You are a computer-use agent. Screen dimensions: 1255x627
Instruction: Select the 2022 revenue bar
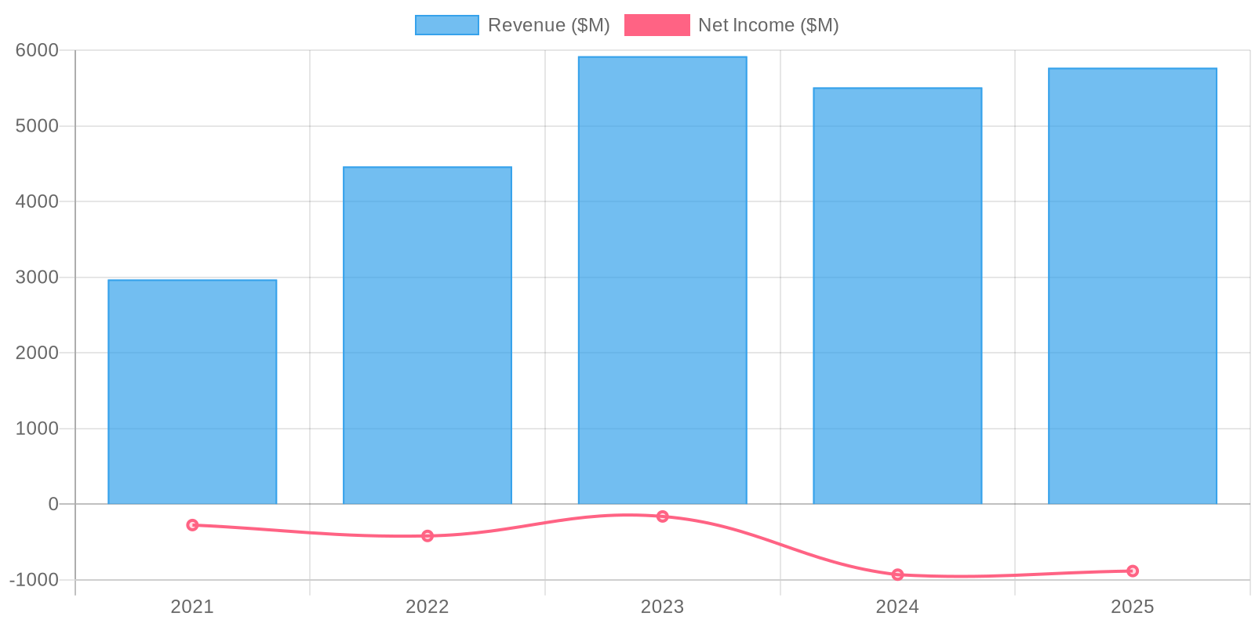[x=427, y=335]
